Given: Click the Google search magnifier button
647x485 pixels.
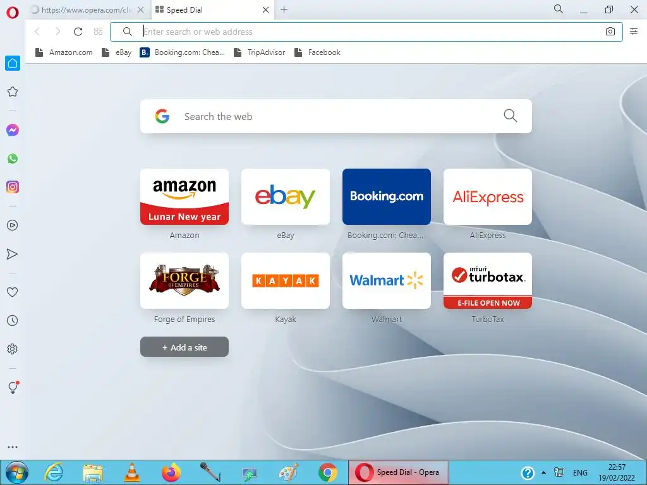Looking at the screenshot, I should coord(511,116).
